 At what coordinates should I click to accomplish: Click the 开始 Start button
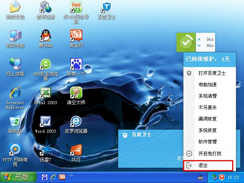pyautogui.click(x=18, y=177)
